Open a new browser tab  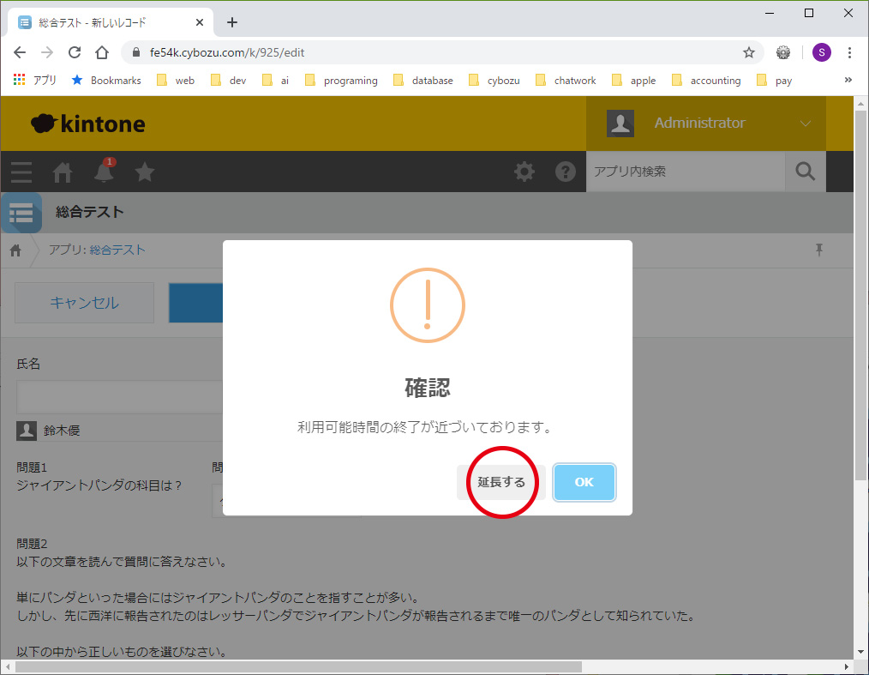232,22
